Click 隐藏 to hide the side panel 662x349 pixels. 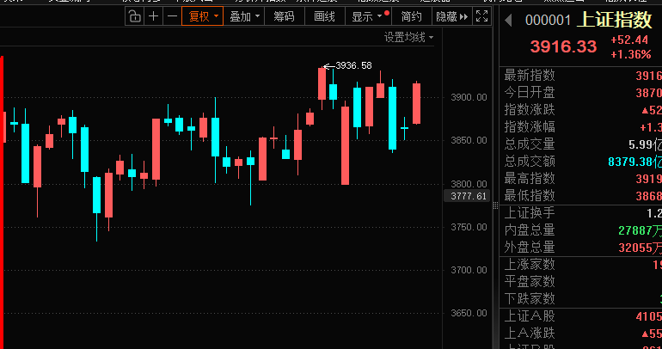451,15
